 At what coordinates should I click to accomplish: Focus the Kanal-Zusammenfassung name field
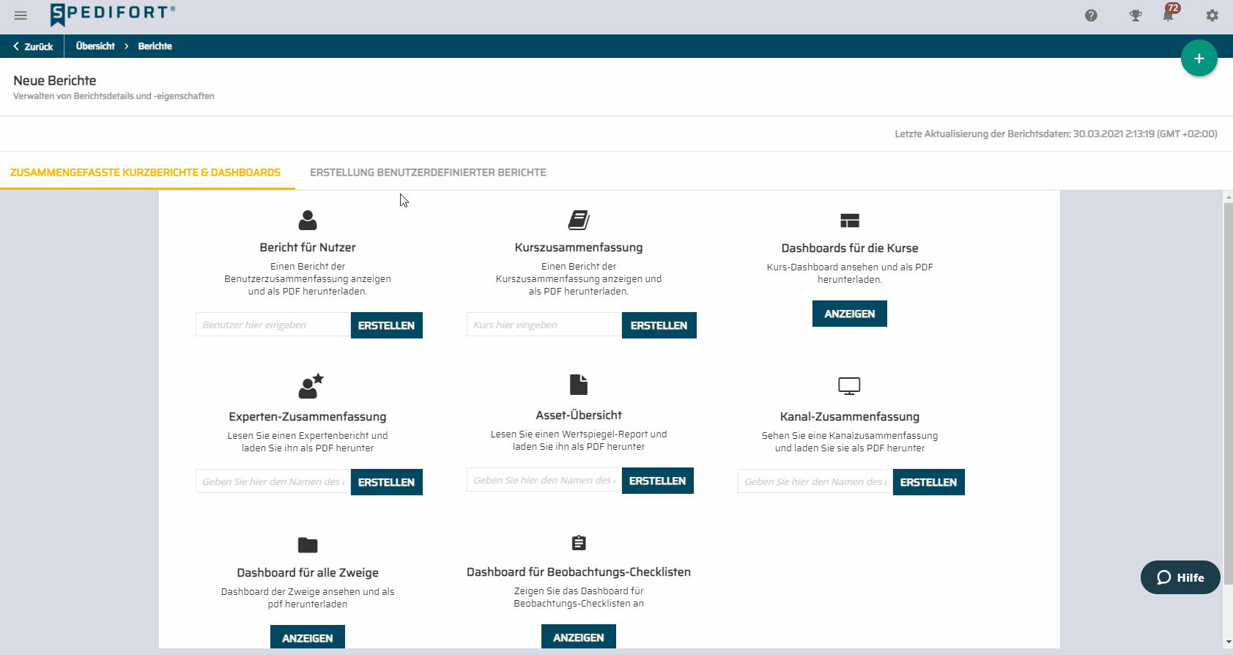point(815,481)
